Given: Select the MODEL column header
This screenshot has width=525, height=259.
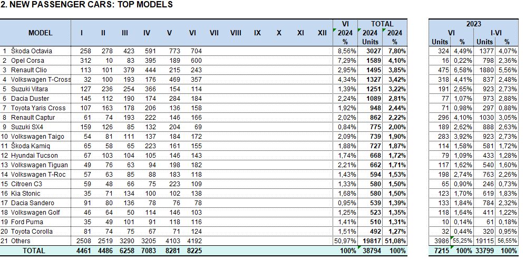Looking at the screenshot, I should (x=40, y=33).
